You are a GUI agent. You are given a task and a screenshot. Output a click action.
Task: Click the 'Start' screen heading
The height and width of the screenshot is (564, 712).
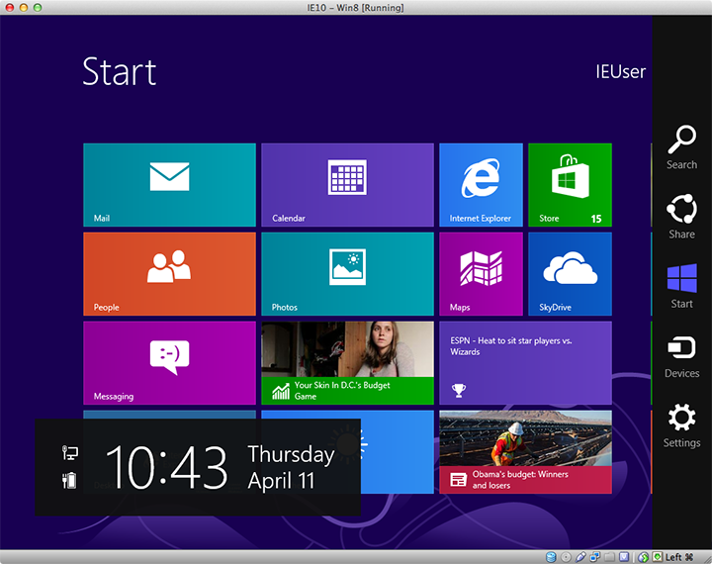(x=120, y=72)
